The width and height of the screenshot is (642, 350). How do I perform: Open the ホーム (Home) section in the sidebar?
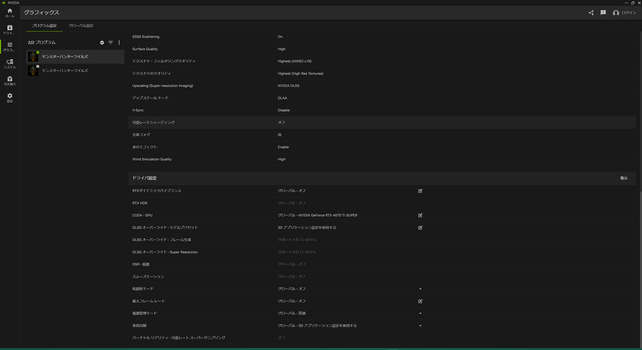[x=9, y=13]
